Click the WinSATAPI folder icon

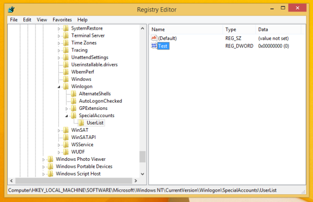tap(66, 137)
